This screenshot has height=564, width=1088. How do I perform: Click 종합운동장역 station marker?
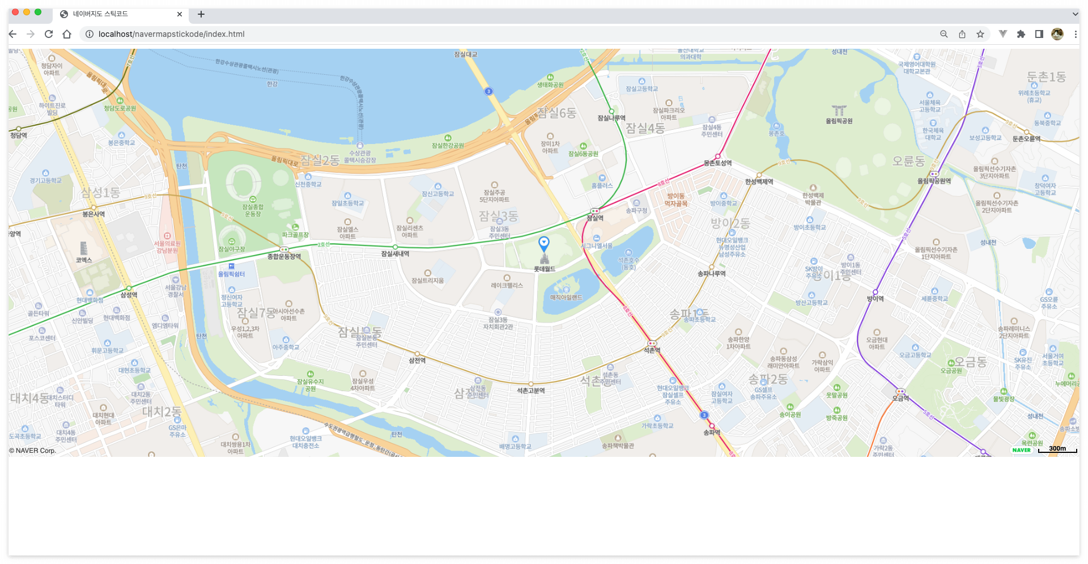(x=284, y=249)
